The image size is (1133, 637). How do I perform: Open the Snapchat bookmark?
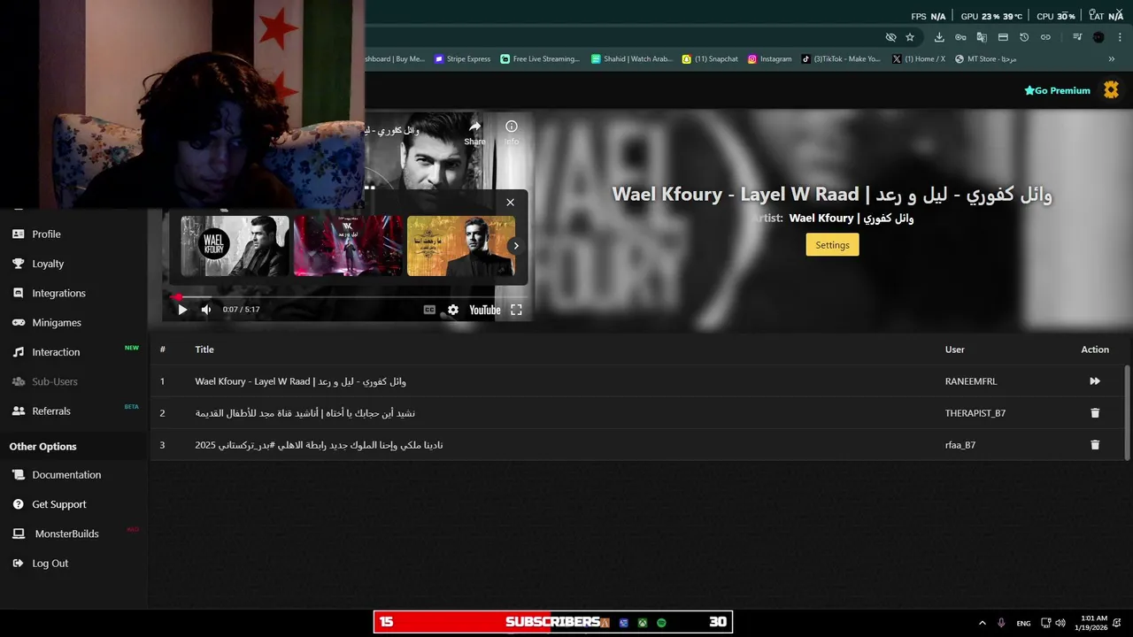[710, 59]
